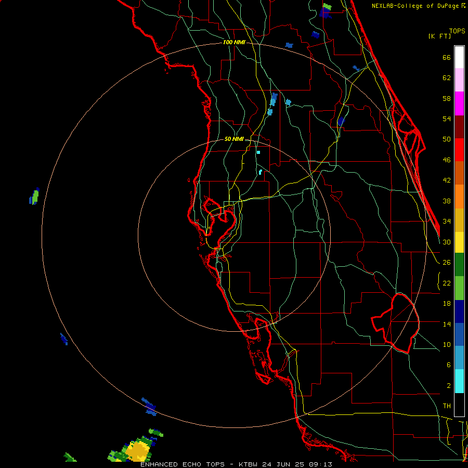Screen dimensions: 468x468
Task: Click the "38" scale value
Action: point(447,201)
